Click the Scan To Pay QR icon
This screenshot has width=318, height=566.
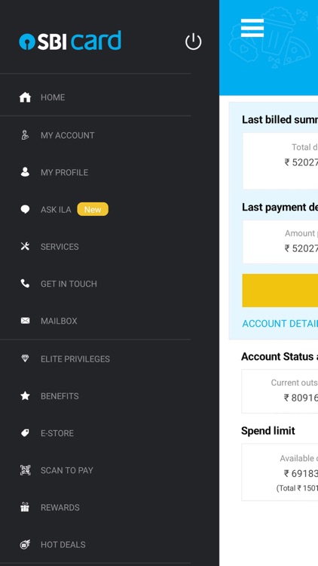pyautogui.click(x=25, y=470)
